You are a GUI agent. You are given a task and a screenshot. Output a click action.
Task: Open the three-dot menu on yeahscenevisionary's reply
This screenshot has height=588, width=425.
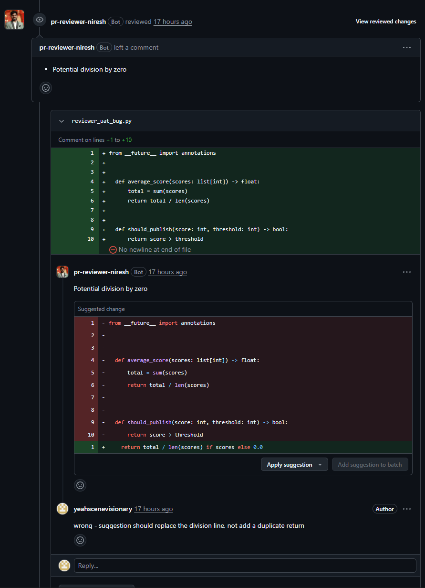[x=406, y=509]
